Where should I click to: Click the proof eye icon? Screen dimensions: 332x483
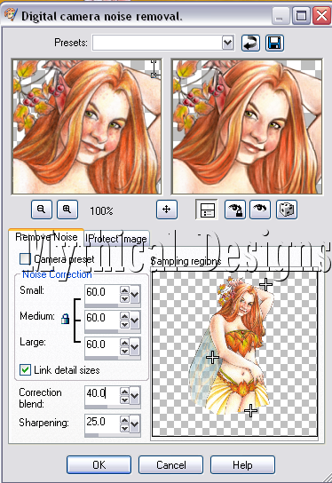(x=260, y=210)
